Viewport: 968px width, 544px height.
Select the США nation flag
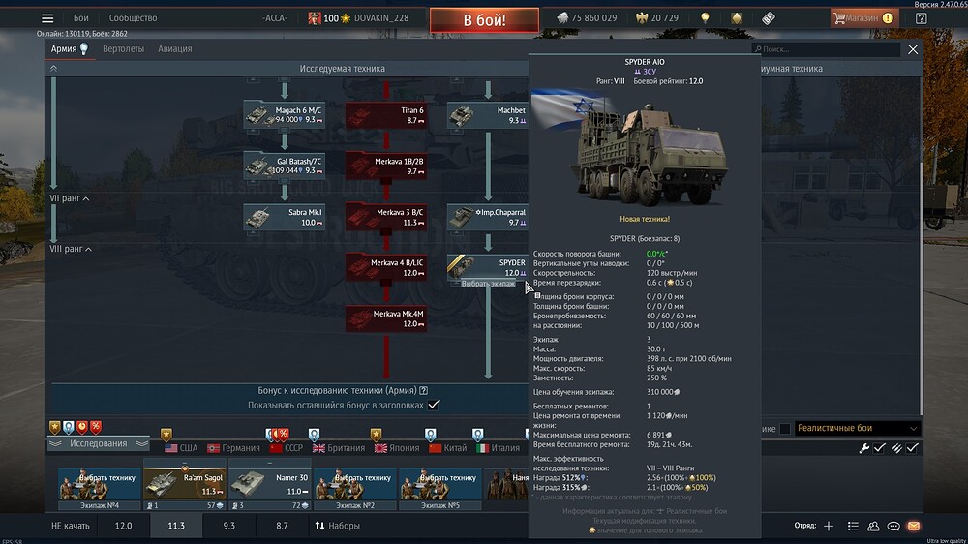(182, 447)
